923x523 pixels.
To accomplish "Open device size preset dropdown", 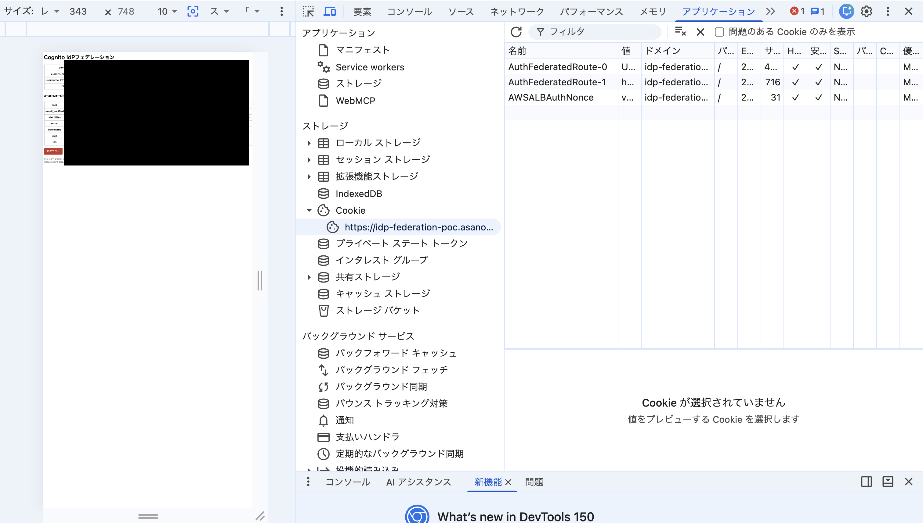I will (50, 12).
